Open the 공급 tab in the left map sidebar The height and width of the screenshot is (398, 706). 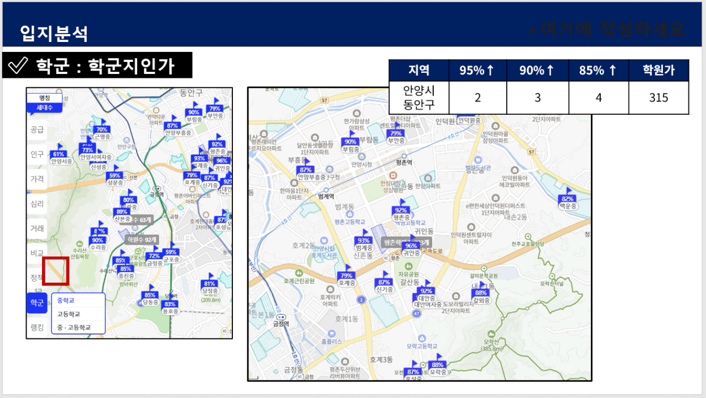(x=37, y=130)
